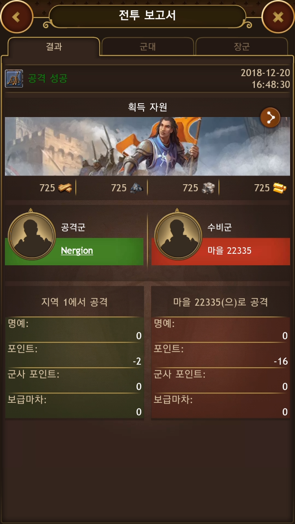This screenshot has width=295, height=524.
Task: Click the 지역 1에서 공격 header
Action: point(75,302)
